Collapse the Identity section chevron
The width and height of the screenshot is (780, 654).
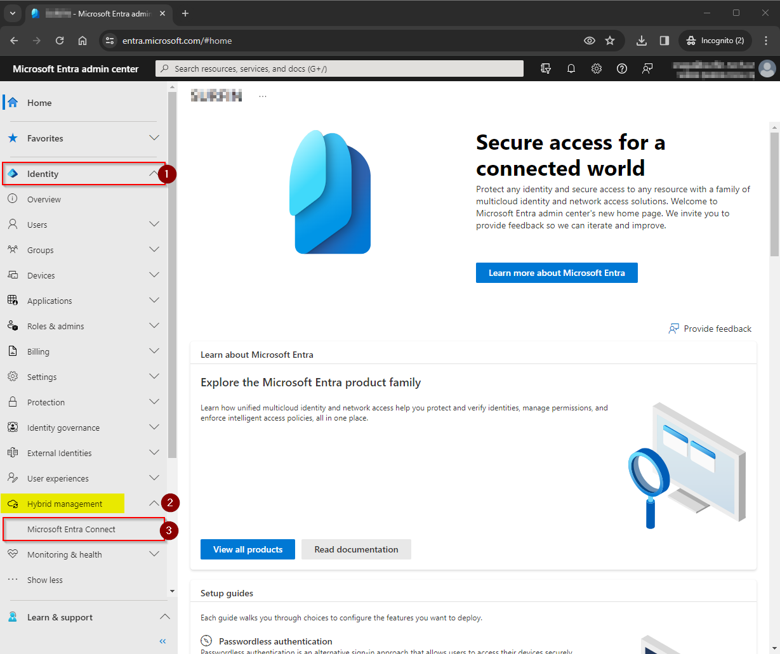click(x=154, y=173)
